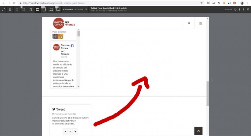Open first friend avatar under 'Piace a 2 amici'
Image resolution: width=251 pixels, height=136 pixels.
[55, 36]
